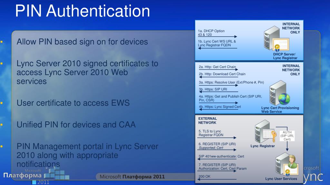Image resolution: width=330 pixels, height=185 pixels.
Task: Click the 'Lync Registrar' caption
Action: pos(263,146)
